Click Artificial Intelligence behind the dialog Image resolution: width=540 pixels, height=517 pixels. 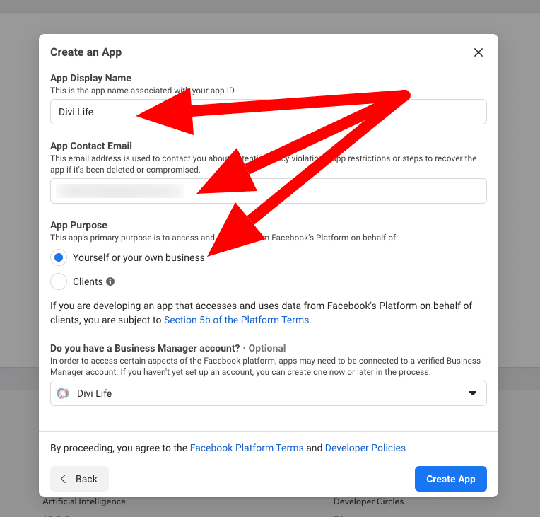tap(84, 501)
